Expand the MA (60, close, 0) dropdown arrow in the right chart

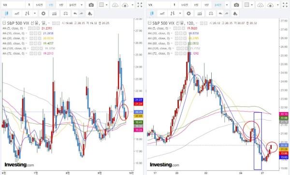tap(172, 44)
